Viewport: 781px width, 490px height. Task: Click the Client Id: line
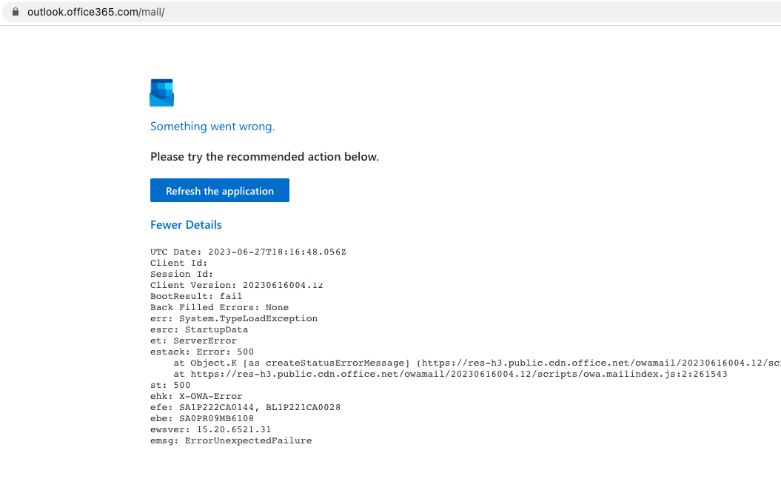coord(179,263)
